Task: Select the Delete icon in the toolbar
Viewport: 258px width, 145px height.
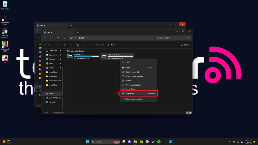Action: [x=90, y=45]
